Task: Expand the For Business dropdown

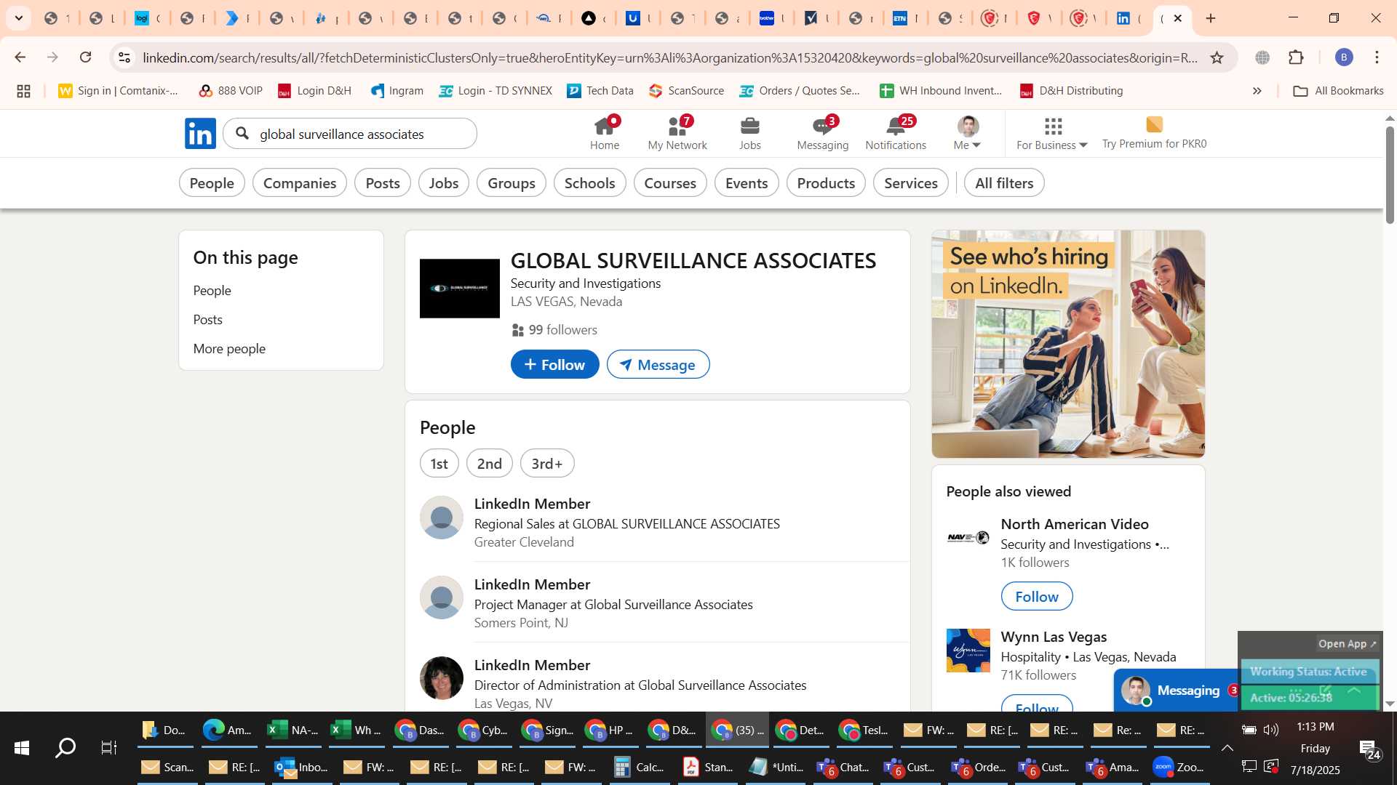Action: click(x=1052, y=134)
